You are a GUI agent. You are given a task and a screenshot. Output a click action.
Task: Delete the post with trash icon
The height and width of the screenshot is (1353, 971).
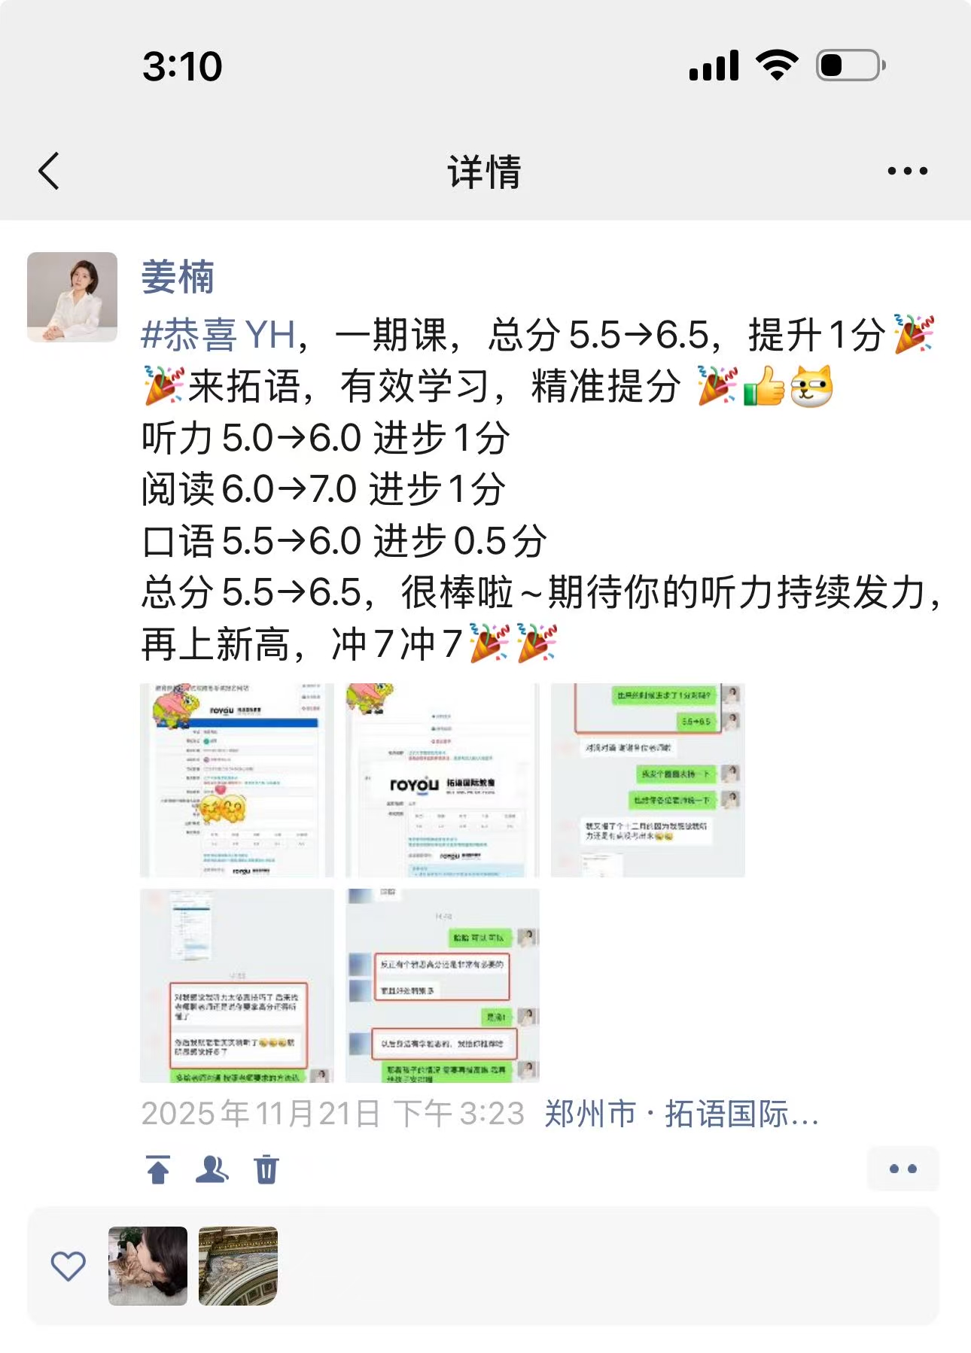266,1169
